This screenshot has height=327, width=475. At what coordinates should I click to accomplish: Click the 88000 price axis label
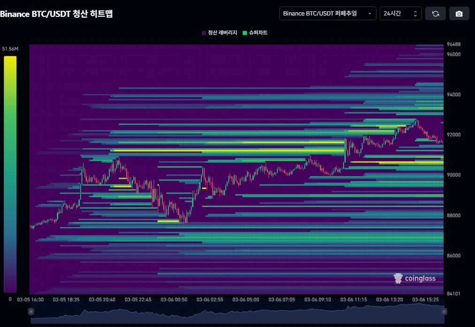[453, 215]
